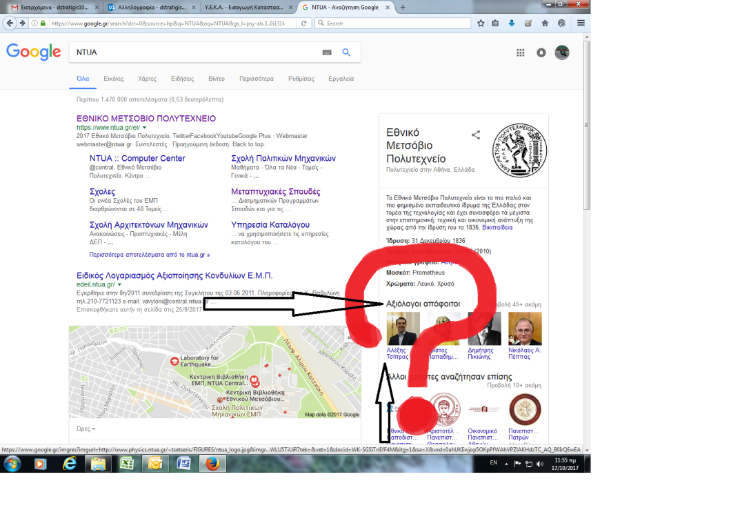The width and height of the screenshot is (731, 530).
Task: Switch to the Εικόνες results tab
Action: click(x=114, y=79)
